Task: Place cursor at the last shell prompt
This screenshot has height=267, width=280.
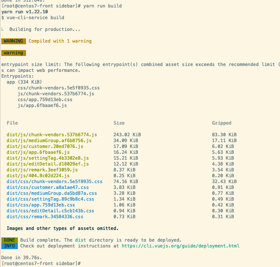Action: tap(82, 263)
